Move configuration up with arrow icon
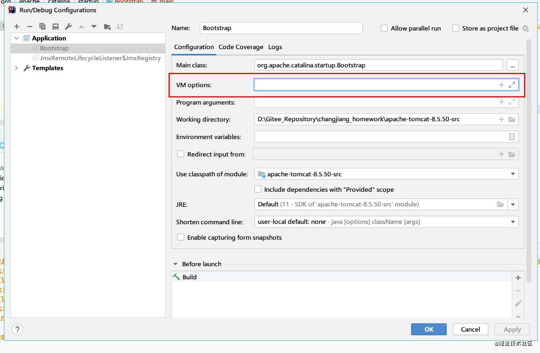540x353 pixels. (x=81, y=27)
